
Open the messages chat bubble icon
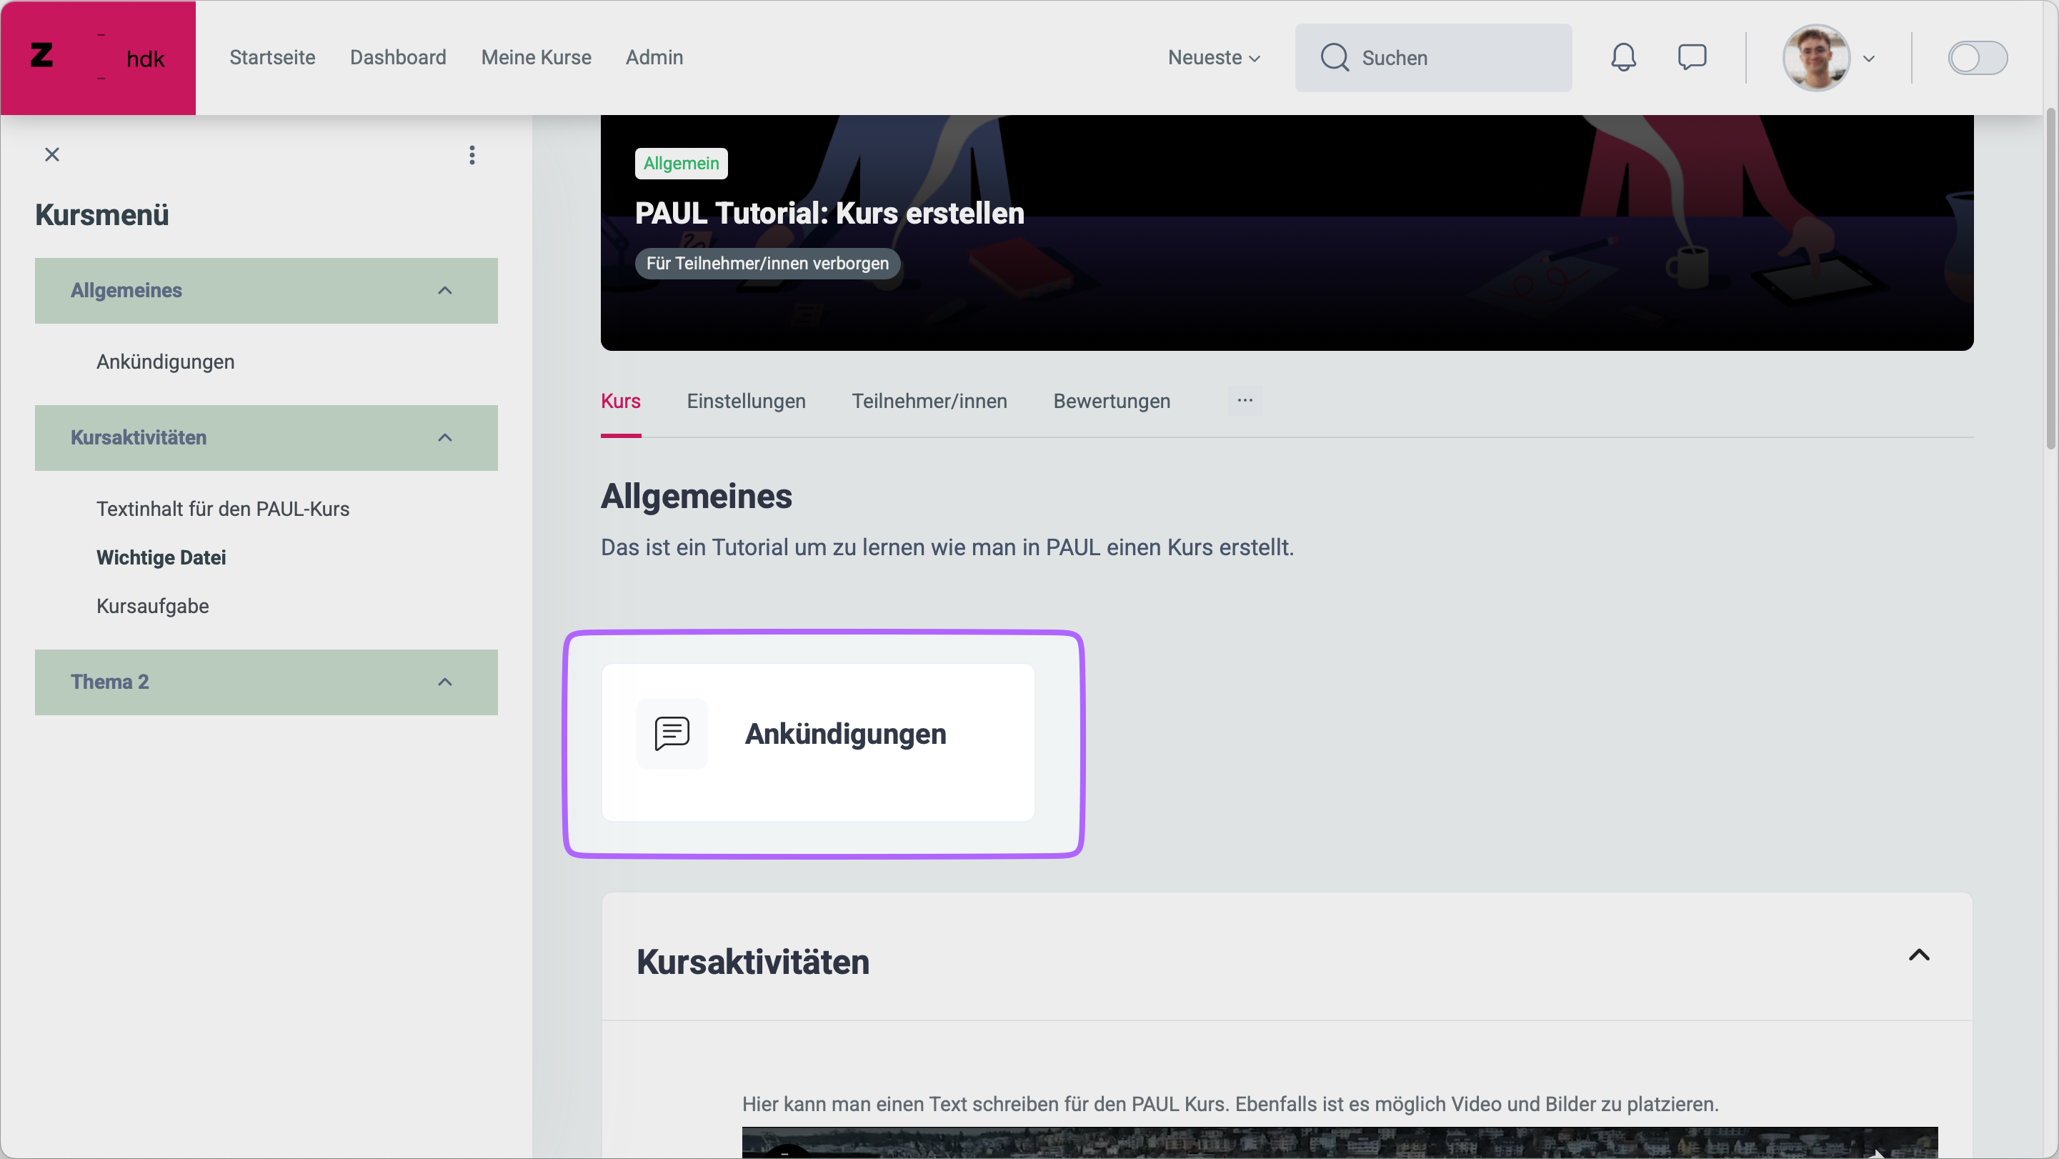click(1691, 58)
